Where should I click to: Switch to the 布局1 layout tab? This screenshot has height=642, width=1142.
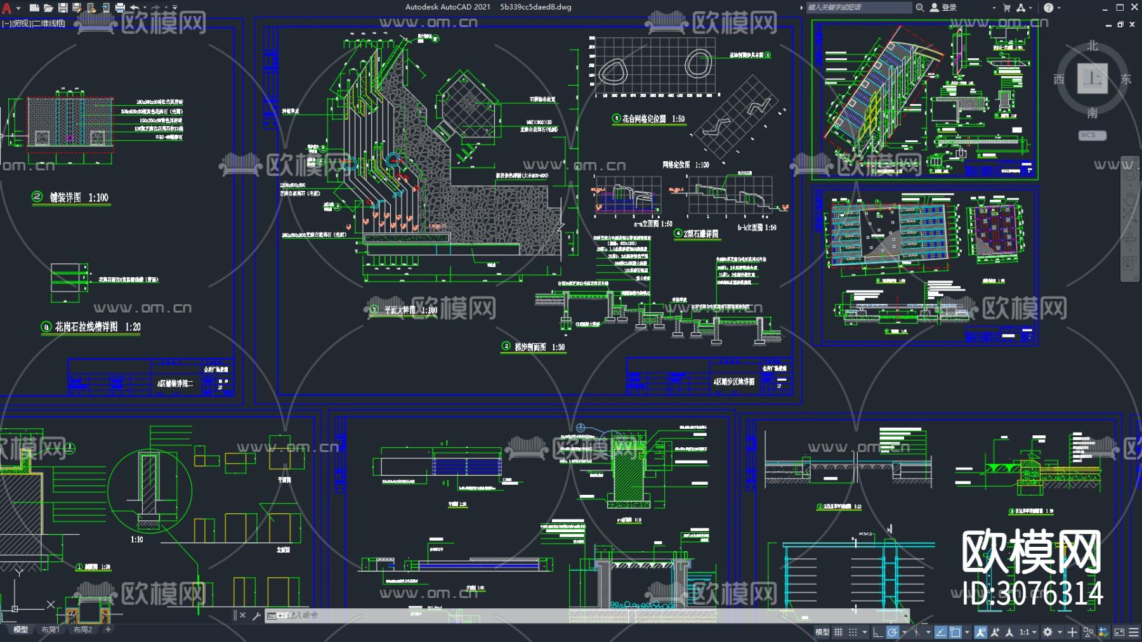(50, 630)
